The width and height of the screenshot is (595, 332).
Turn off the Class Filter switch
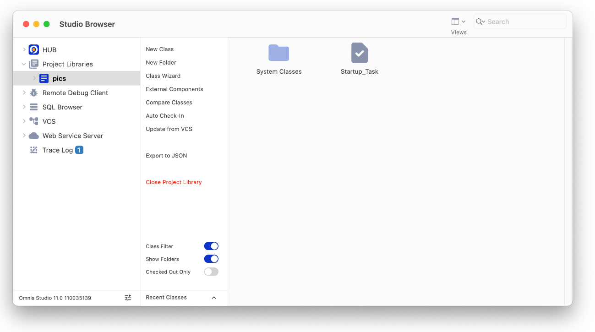[211, 246]
